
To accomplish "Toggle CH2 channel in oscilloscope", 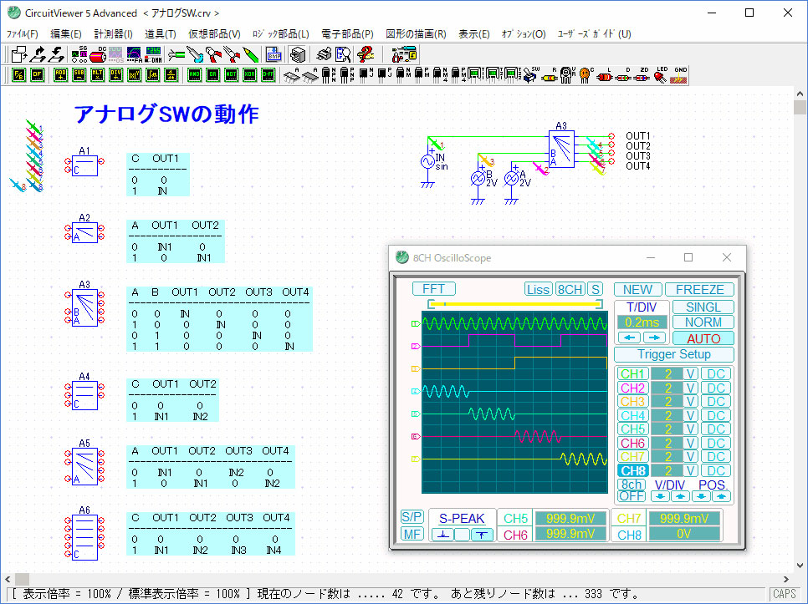I will tap(633, 388).
